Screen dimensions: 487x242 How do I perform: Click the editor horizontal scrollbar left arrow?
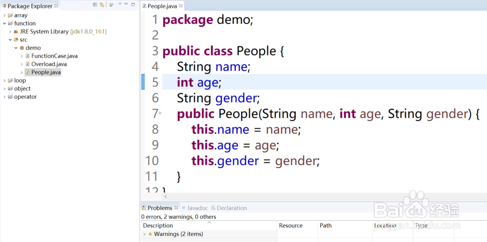166,196
